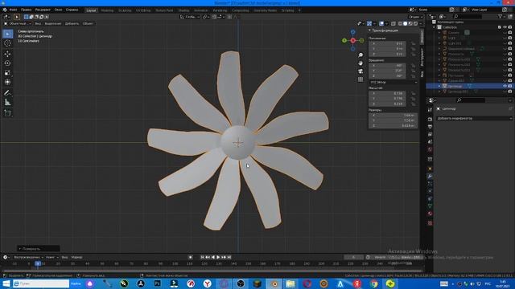Open the Help menu Справка
The width and height of the screenshot is (515, 289).
coord(72,10)
